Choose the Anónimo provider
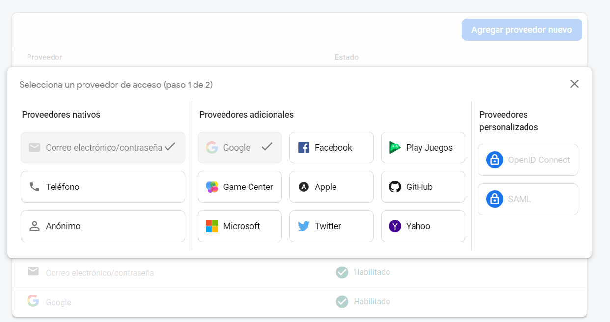 (x=103, y=226)
